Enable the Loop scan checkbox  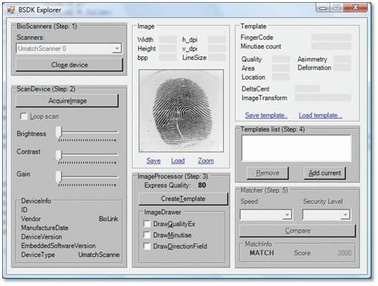24,116
